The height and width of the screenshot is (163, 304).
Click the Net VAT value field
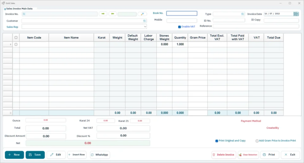[x=123, y=128]
